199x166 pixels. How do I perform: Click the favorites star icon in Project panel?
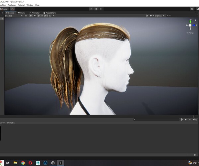(x=190, y=120)
